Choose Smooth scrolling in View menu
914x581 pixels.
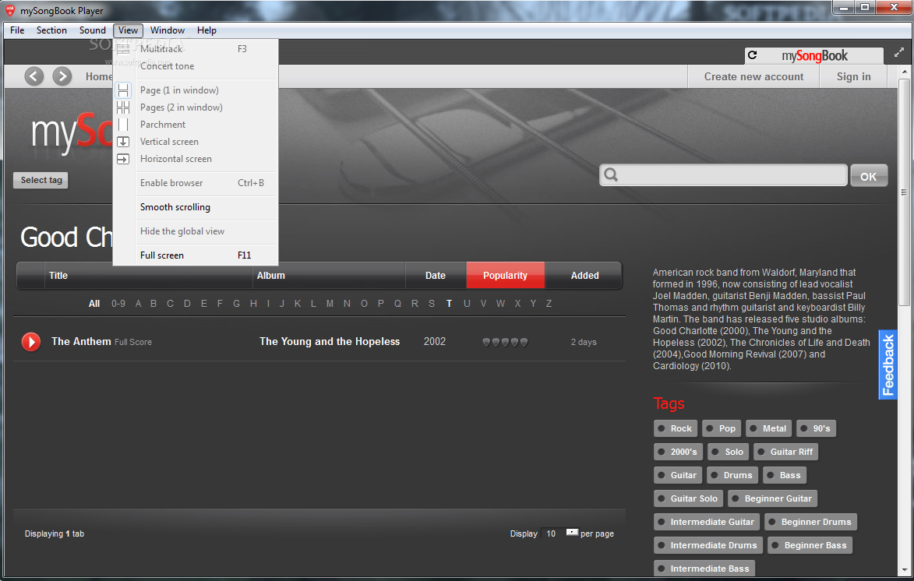coord(196,207)
